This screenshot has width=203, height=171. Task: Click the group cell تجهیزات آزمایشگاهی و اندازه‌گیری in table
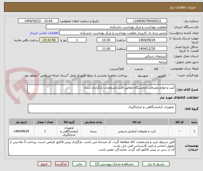69,131
